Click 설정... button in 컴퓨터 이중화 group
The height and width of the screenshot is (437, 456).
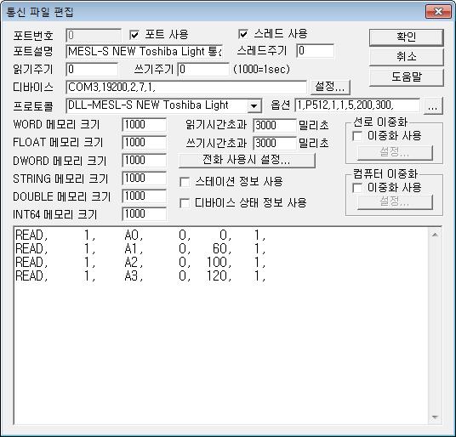395,201
